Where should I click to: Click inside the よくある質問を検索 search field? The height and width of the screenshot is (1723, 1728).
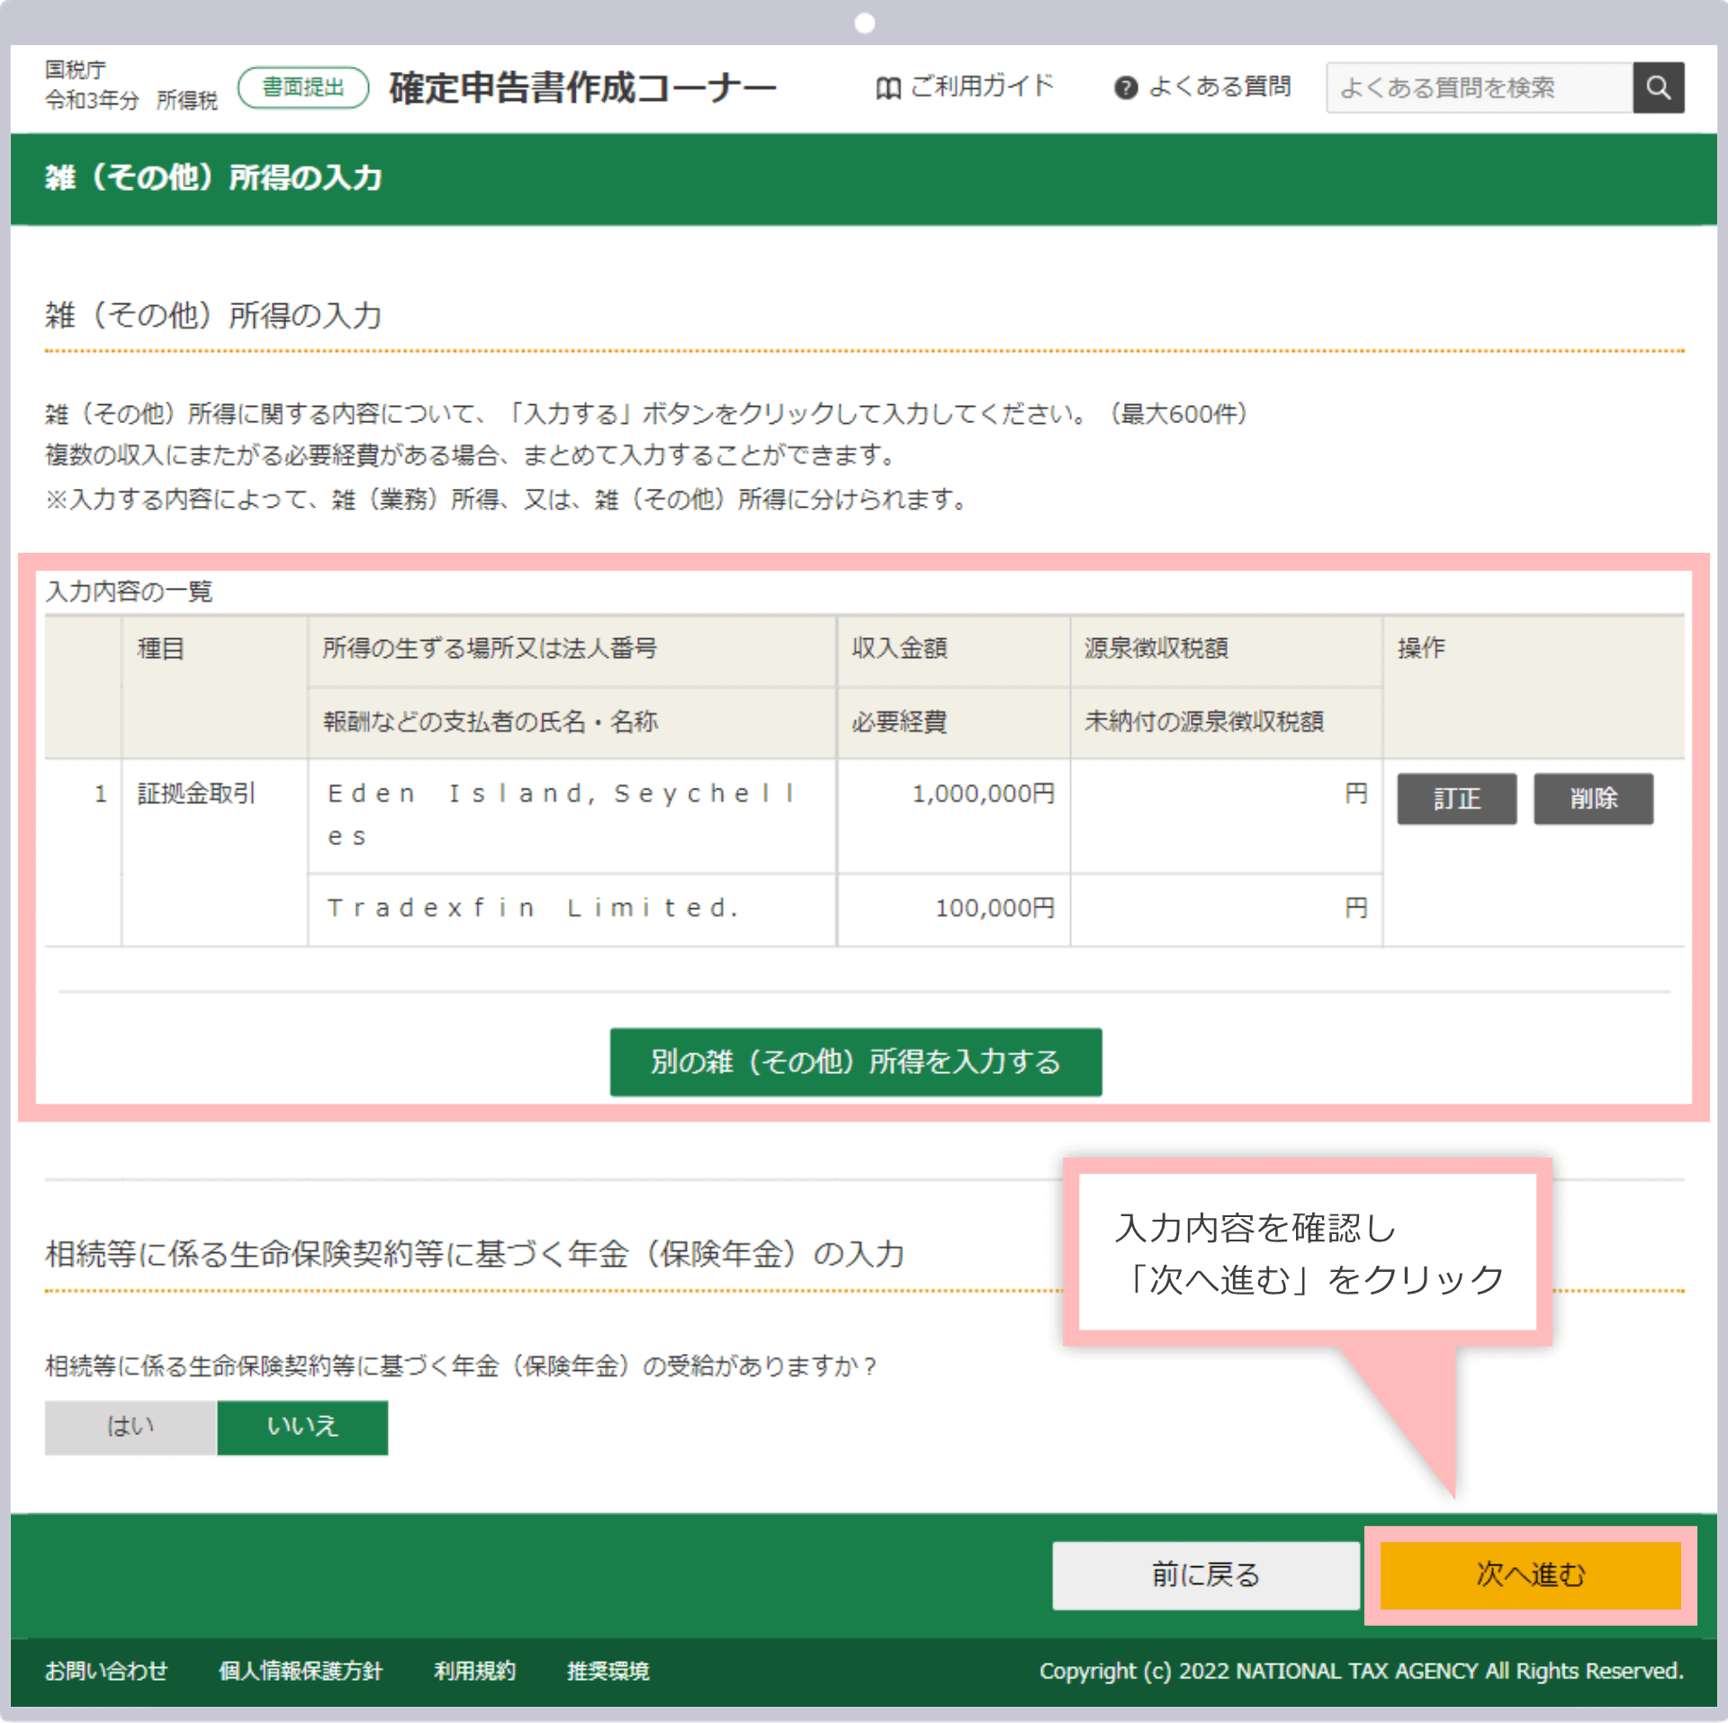pyautogui.click(x=1476, y=86)
